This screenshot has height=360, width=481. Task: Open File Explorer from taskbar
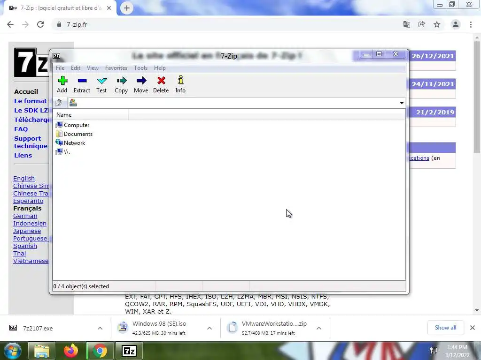tap(42, 351)
